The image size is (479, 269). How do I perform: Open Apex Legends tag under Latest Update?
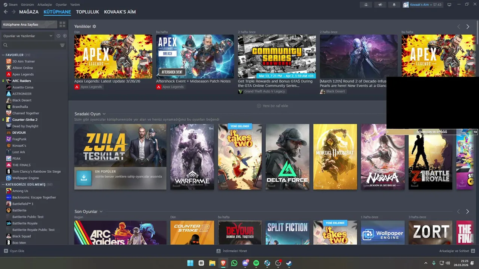(x=89, y=87)
